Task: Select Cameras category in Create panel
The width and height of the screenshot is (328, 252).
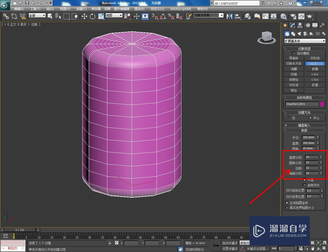Action: tap(305, 34)
